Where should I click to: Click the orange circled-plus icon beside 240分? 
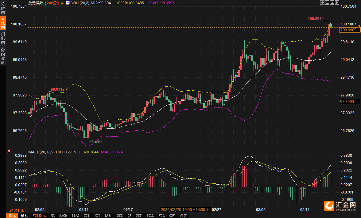(x=62, y=3)
